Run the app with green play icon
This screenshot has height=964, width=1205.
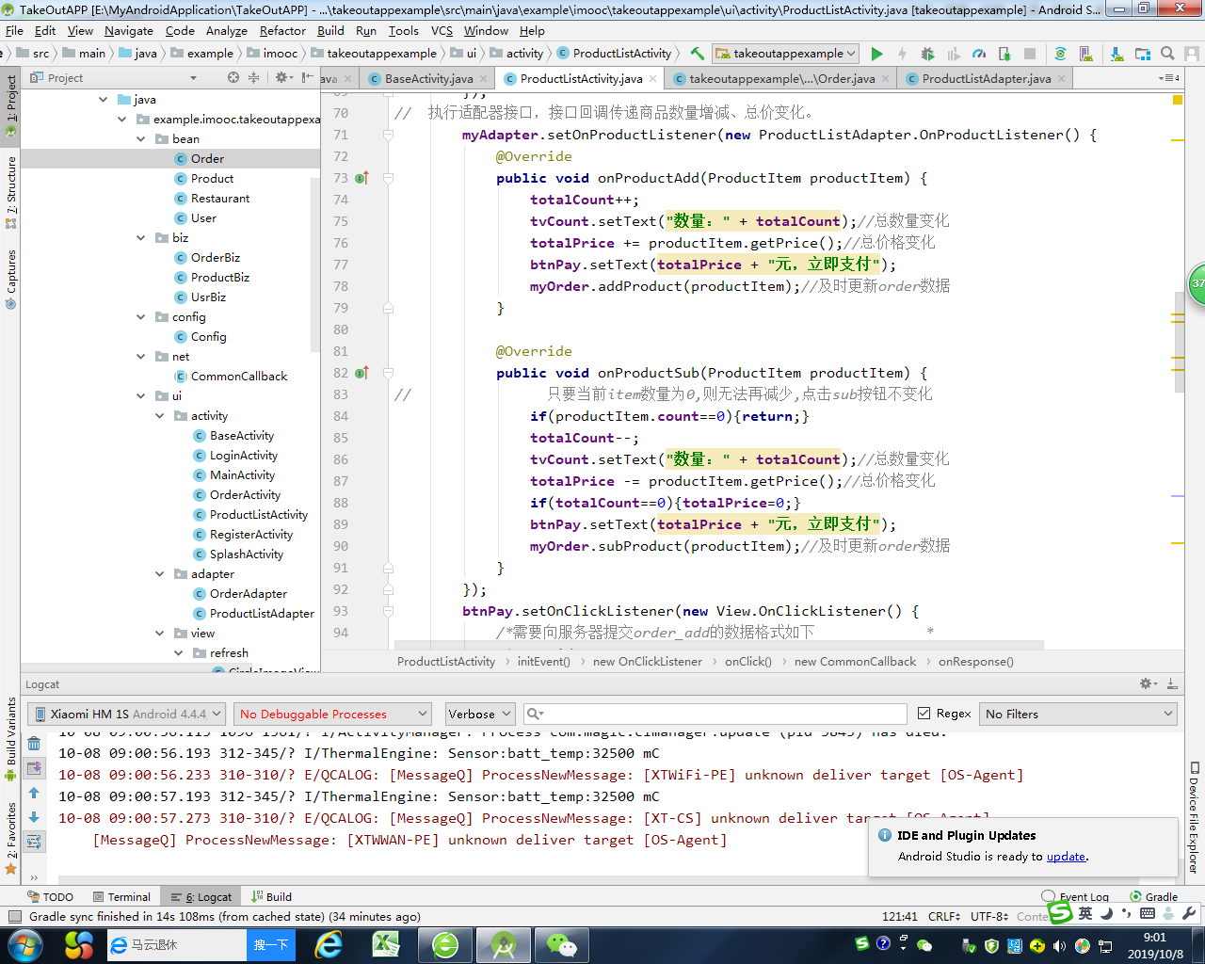coord(876,54)
